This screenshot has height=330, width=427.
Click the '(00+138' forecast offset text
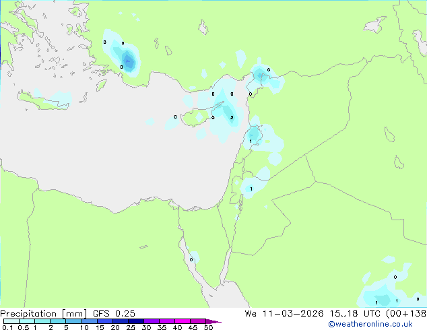click(406, 314)
